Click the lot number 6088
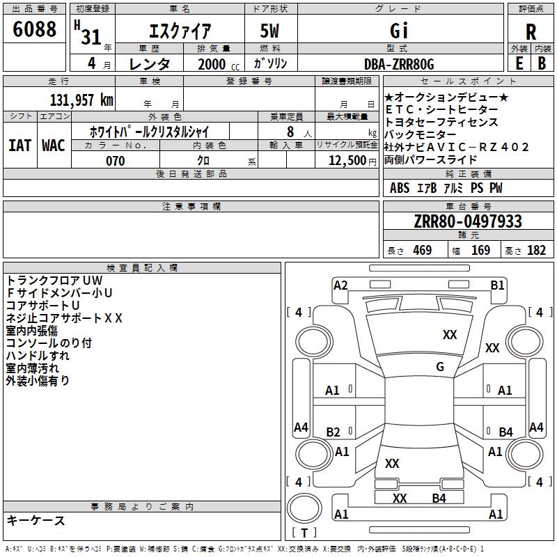The width and height of the screenshot is (557, 557). (x=34, y=29)
